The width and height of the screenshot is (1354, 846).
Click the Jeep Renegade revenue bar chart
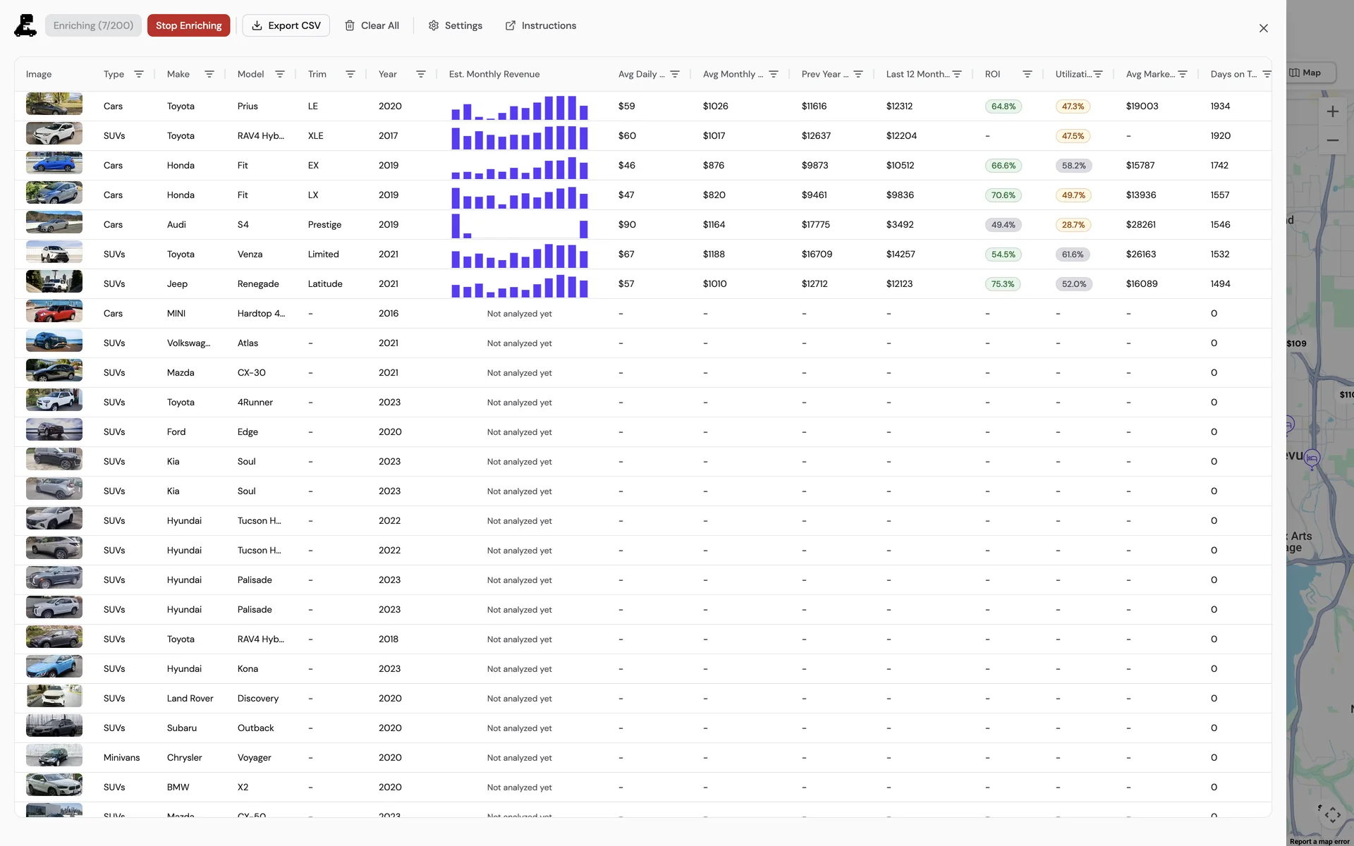520,284
